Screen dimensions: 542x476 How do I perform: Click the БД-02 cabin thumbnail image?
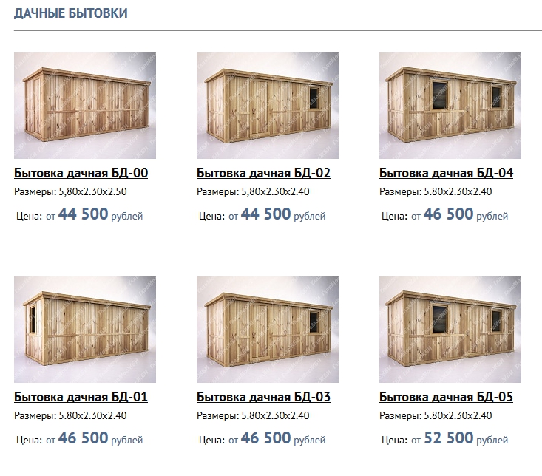click(x=268, y=106)
